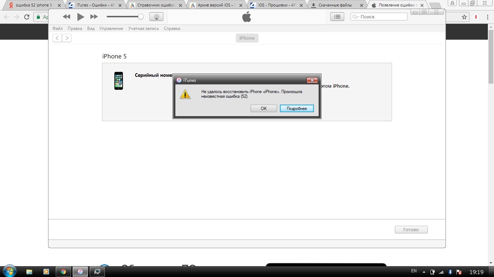Open the AirPlay output button
The width and height of the screenshot is (494, 277).
tap(156, 17)
